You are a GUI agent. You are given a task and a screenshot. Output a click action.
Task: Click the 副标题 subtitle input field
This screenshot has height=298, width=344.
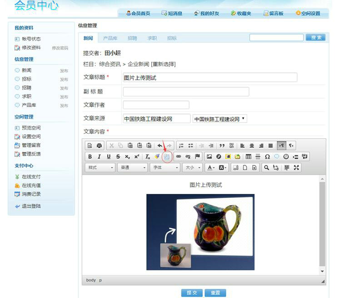[x=186, y=92]
